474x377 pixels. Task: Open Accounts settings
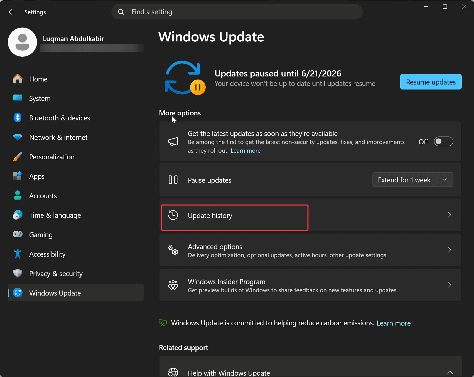(76, 196)
